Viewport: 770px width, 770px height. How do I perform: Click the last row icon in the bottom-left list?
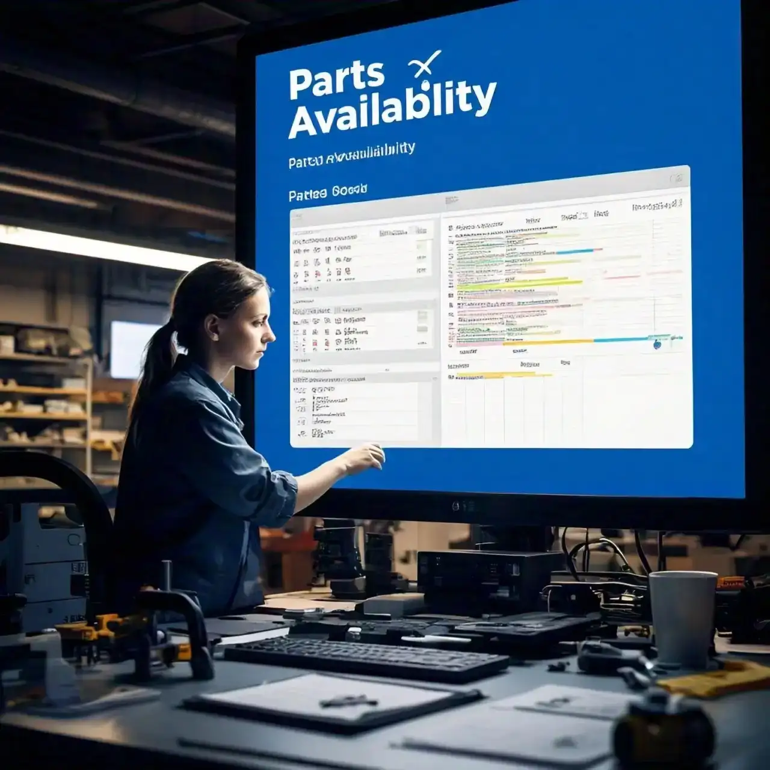click(x=301, y=433)
